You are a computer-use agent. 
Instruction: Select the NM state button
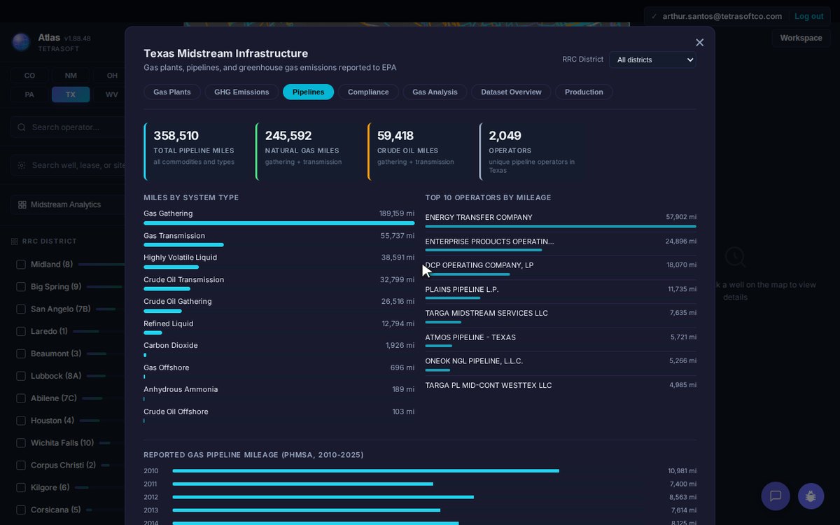(x=71, y=76)
